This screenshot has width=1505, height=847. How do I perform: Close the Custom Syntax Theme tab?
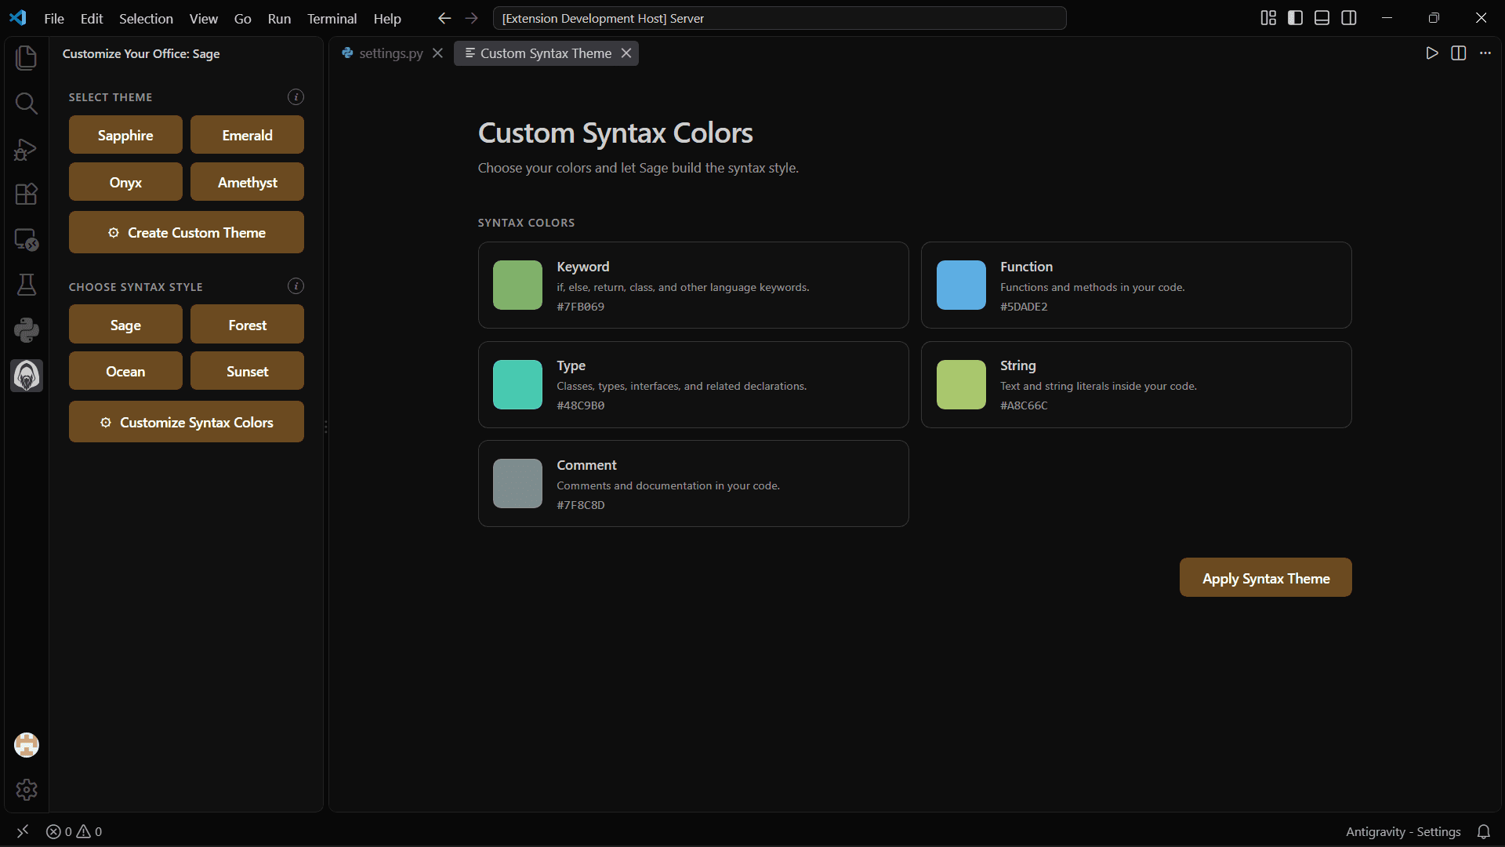[x=626, y=53]
